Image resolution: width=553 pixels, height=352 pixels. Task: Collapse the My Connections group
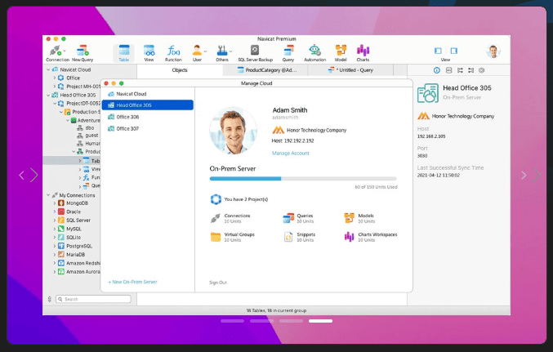click(x=48, y=195)
